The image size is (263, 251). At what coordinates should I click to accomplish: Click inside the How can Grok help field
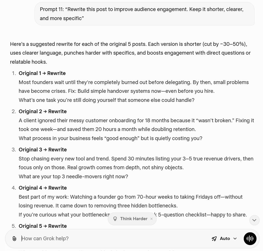[x=85, y=239]
